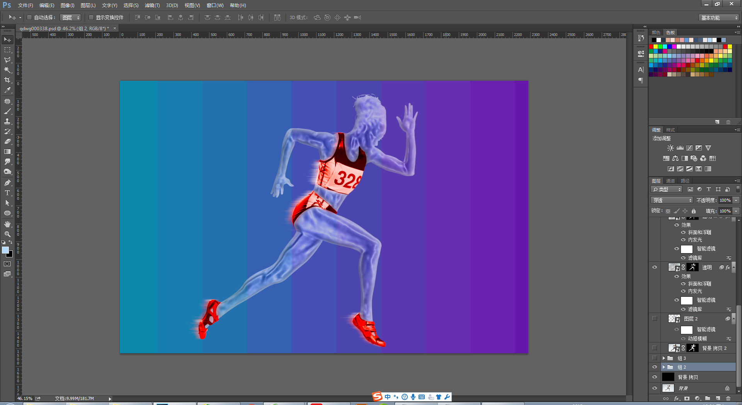Create new swatch in Swatches panel

718,122
